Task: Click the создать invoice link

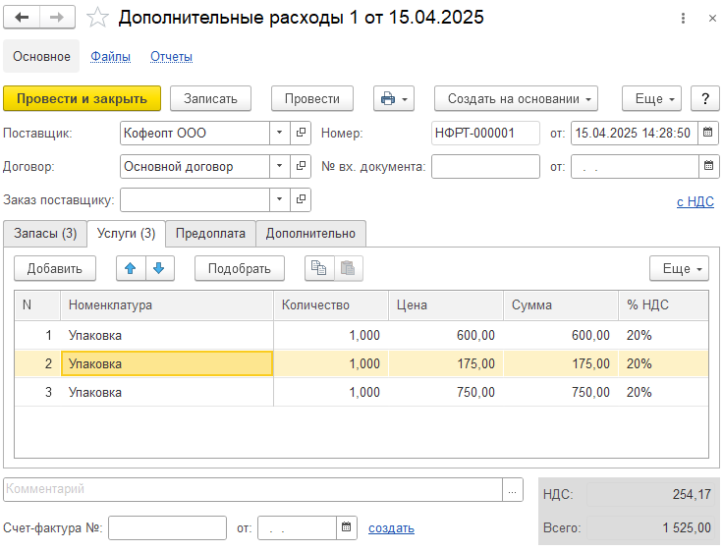Action: coord(391,528)
